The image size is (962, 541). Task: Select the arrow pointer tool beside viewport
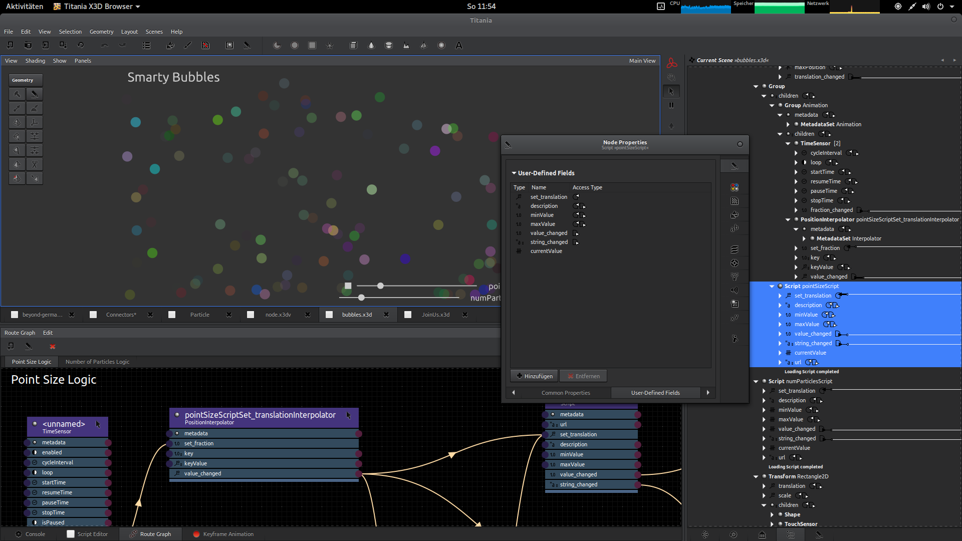[671, 91]
